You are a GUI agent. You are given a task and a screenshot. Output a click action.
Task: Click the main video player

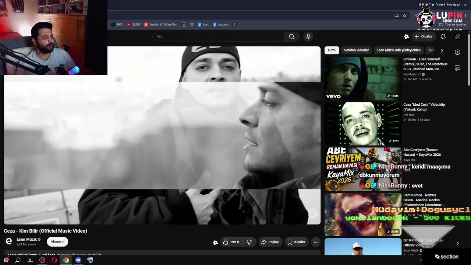(x=162, y=135)
